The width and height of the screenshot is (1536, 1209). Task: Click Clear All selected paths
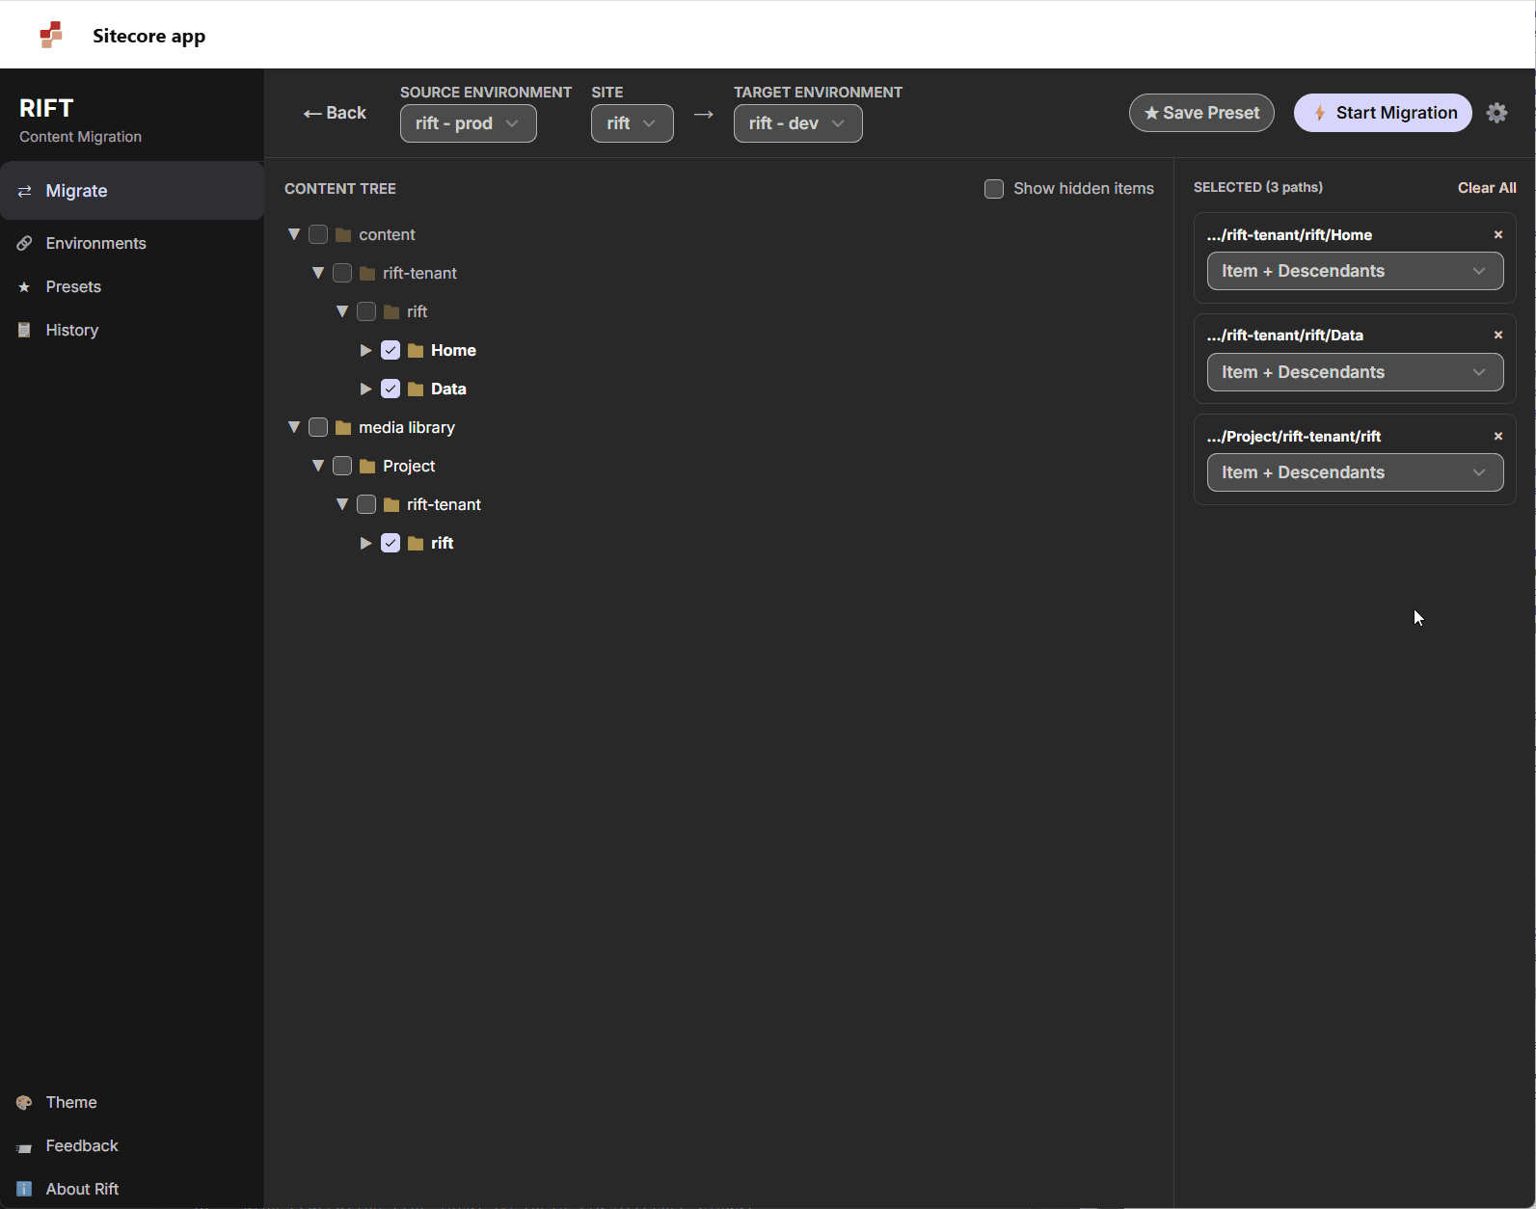point(1487,188)
